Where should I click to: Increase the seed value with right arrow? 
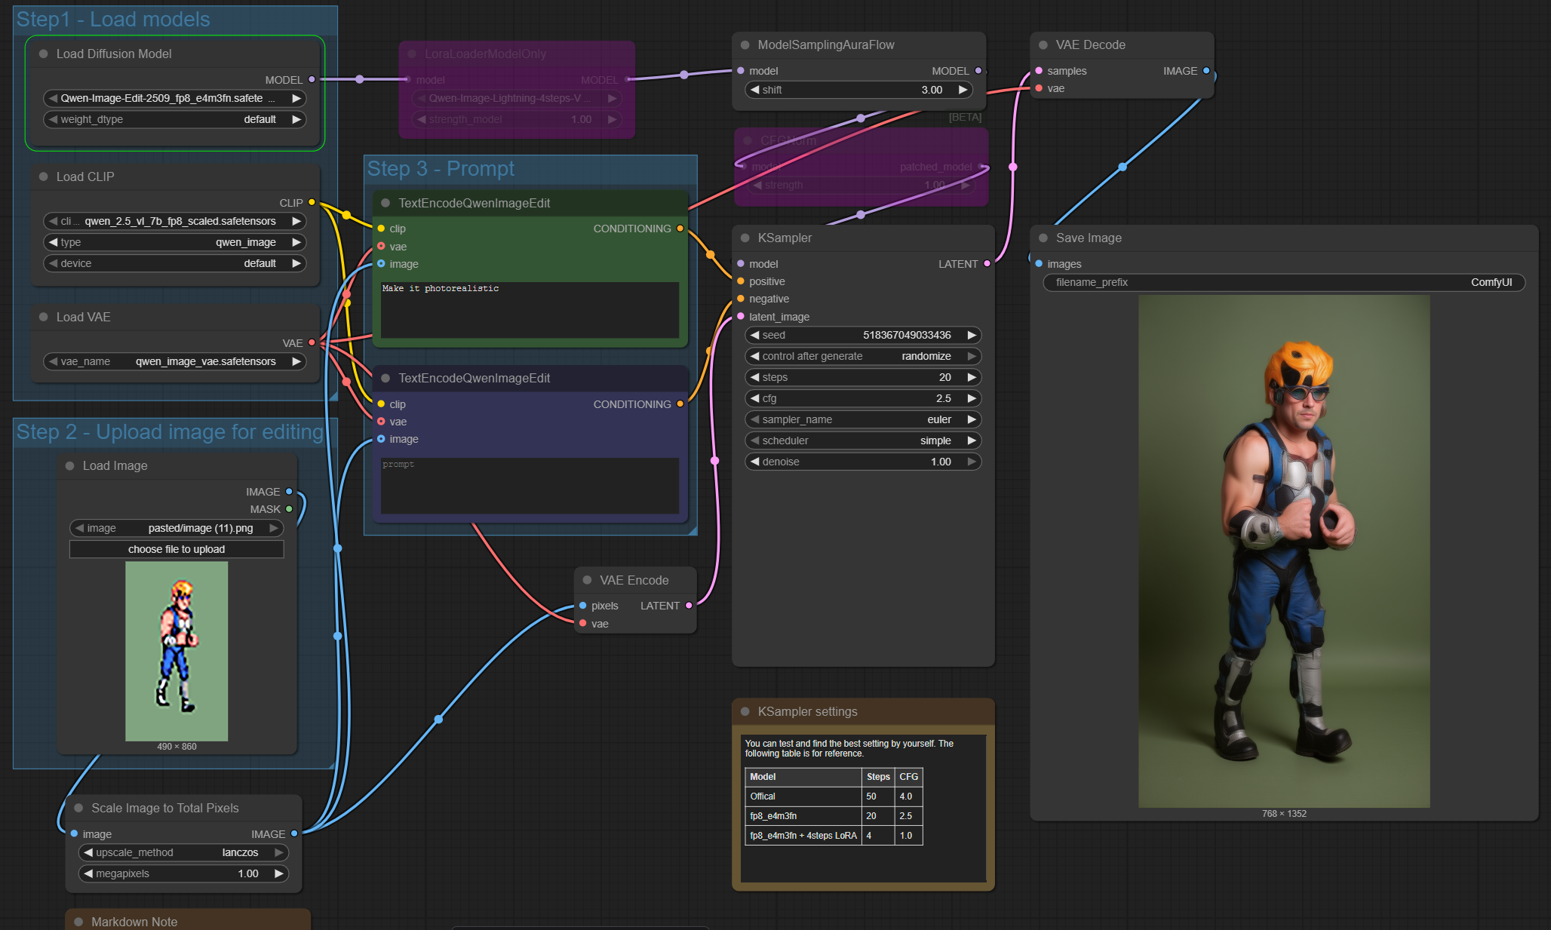click(972, 335)
